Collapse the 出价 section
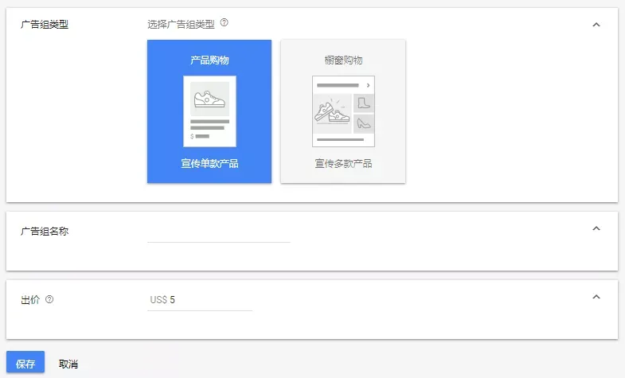625x378 pixels. [x=596, y=297]
